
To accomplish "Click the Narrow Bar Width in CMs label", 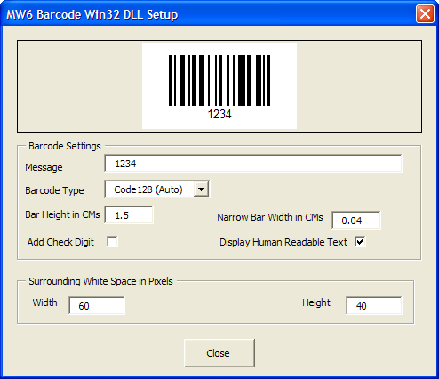I will 270,217.
